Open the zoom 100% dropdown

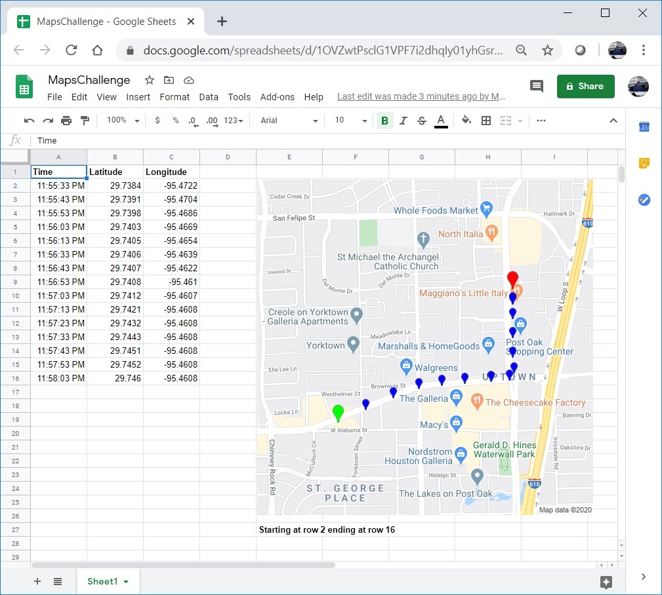click(123, 121)
